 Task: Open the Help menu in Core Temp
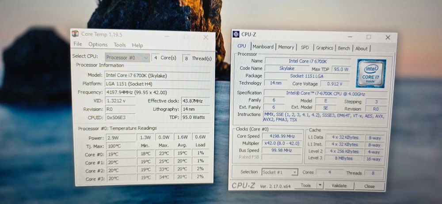[137, 45]
